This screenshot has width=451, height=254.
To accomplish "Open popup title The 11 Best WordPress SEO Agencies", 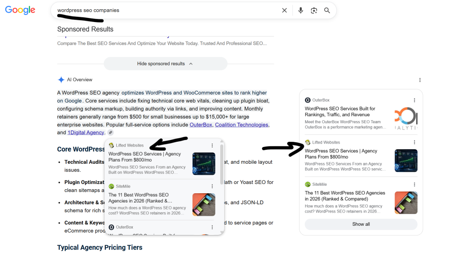I will (x=140, y=198).
